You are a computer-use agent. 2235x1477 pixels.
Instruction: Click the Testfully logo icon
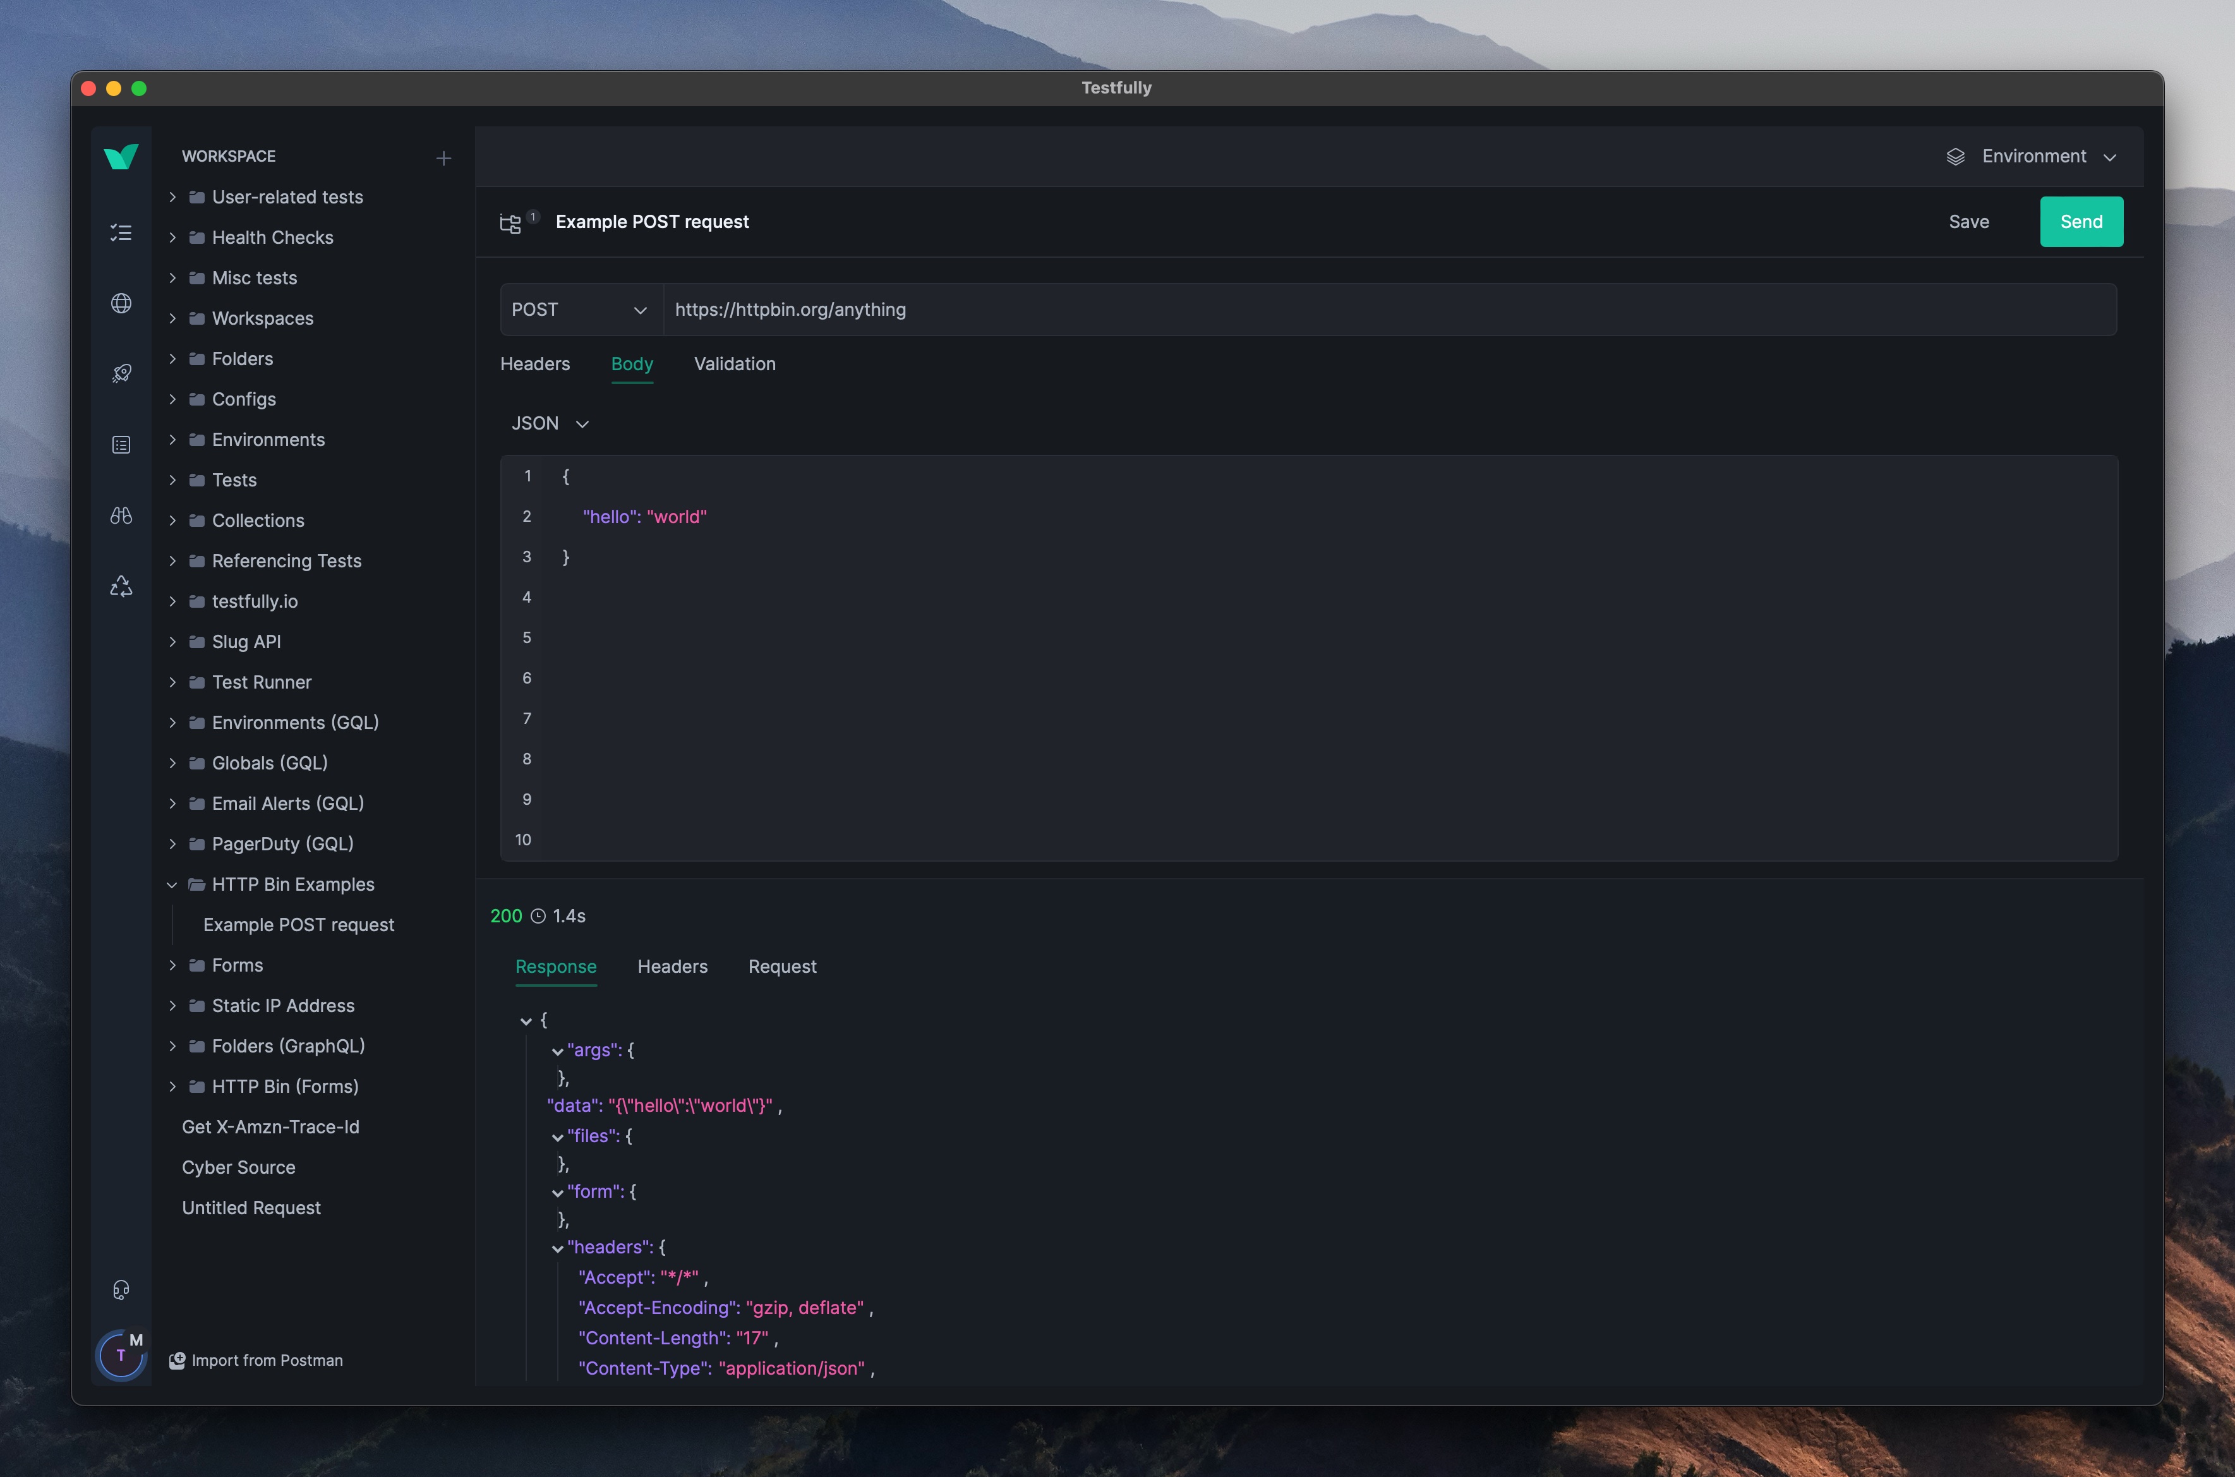tap(121, 157)
